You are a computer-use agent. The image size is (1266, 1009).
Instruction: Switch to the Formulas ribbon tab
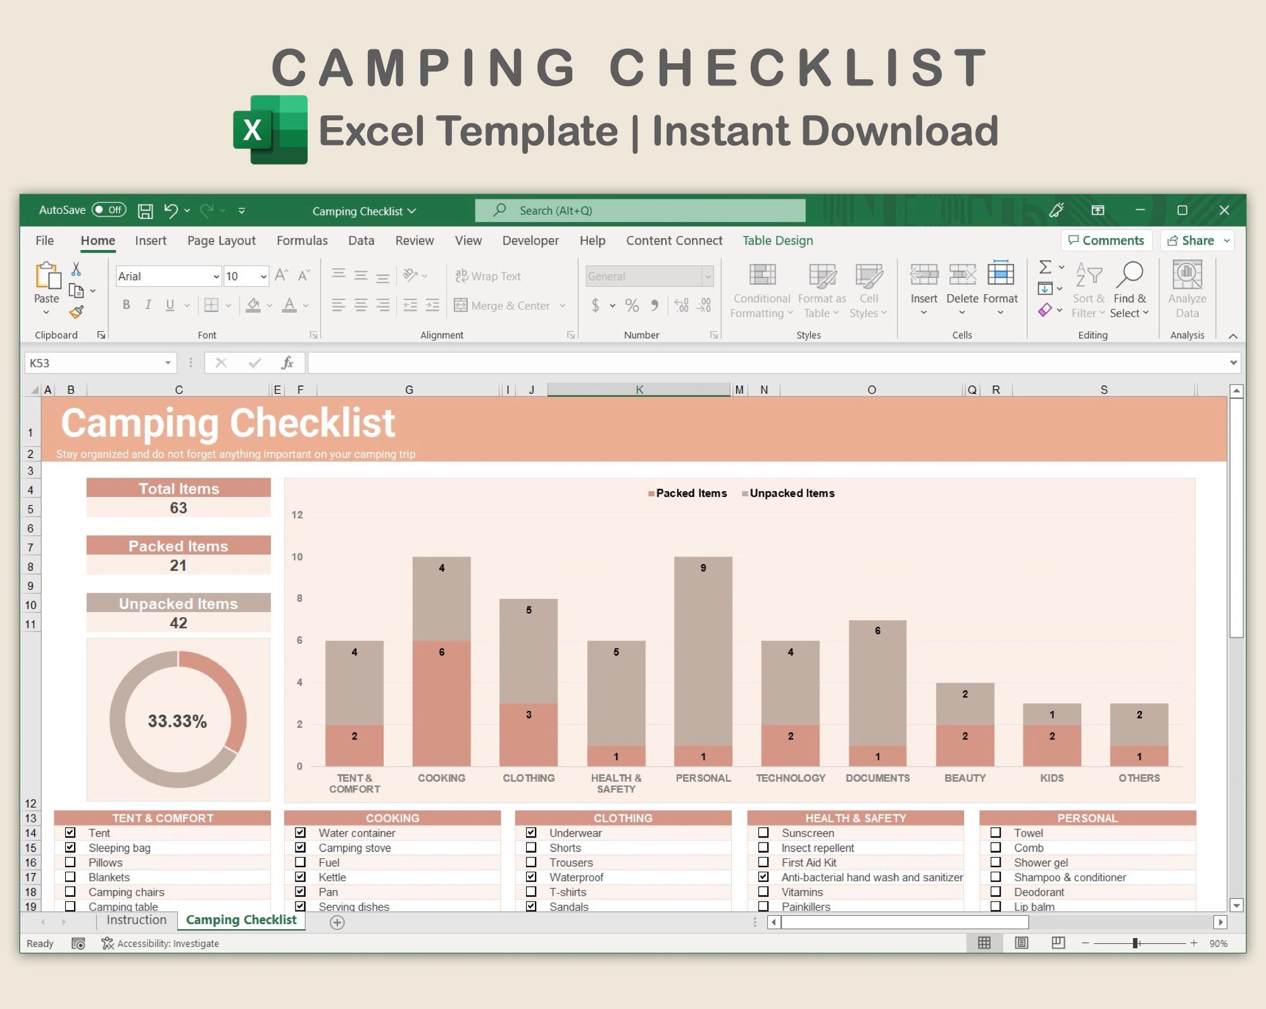[x=302, y=241]
